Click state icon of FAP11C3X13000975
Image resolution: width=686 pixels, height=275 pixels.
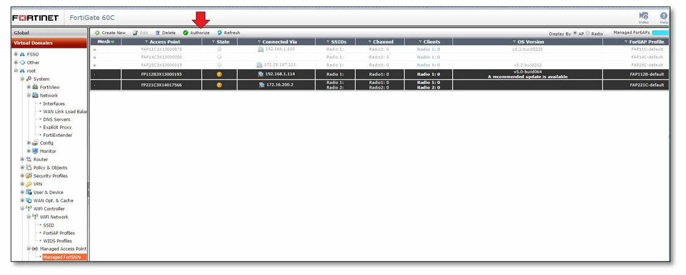coord(219,49)
